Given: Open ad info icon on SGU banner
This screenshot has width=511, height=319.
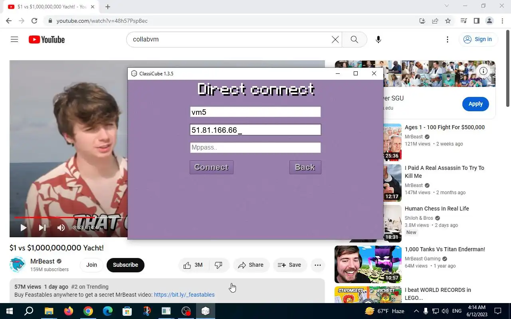Looking at the screenshot, I should point(483,71).
